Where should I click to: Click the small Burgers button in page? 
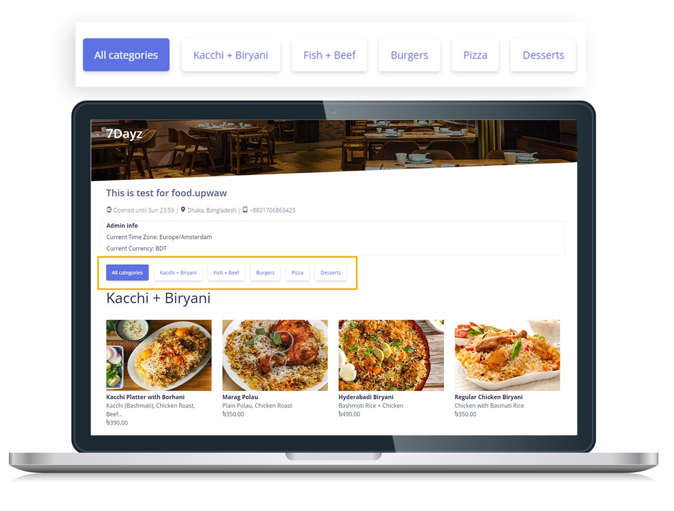point(265,273)
